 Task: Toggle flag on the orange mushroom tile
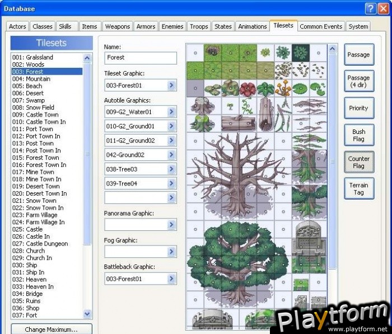click(283, 89)
